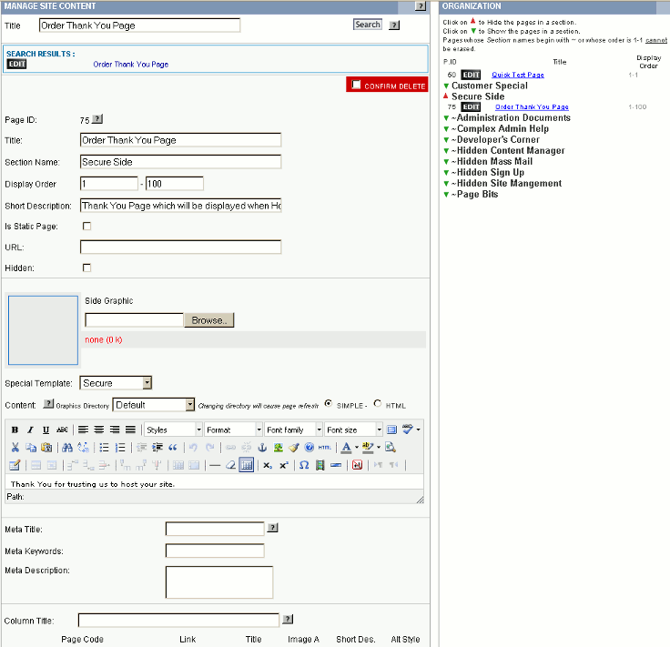Cut the selected content
The width and height of the screenshot is (670, 647).
click(15, 447)
